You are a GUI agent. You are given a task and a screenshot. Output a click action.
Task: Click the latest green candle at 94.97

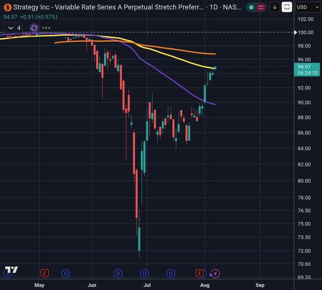coord(215,68)
